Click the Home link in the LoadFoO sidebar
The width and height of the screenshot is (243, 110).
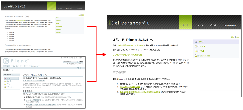coord(57,18)
